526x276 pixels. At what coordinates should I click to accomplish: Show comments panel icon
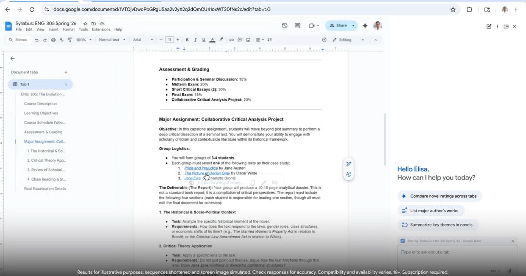(298, 25)
